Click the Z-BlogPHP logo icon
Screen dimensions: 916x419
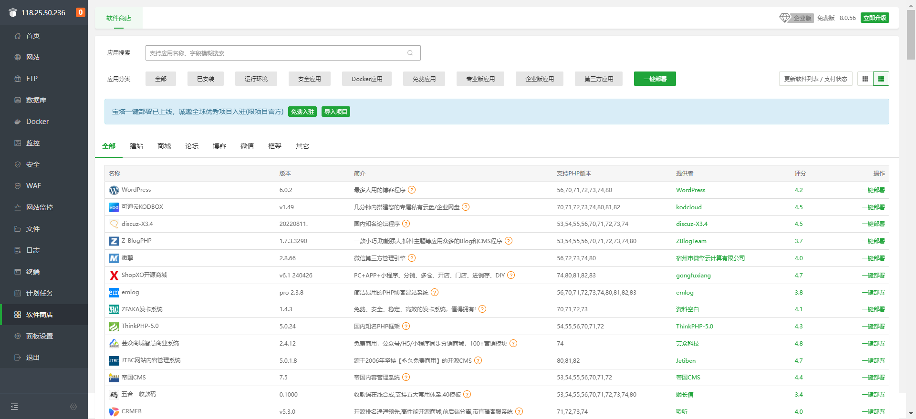click(114, 241)
